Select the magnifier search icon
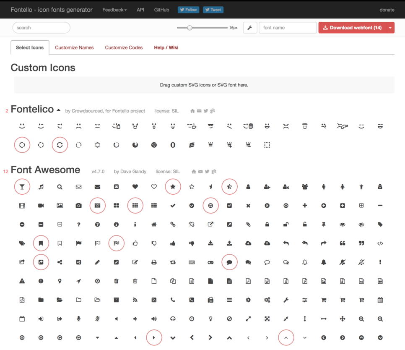Image resolution: width=405 pixels, height=350 pixels. [x=60, y=187]
